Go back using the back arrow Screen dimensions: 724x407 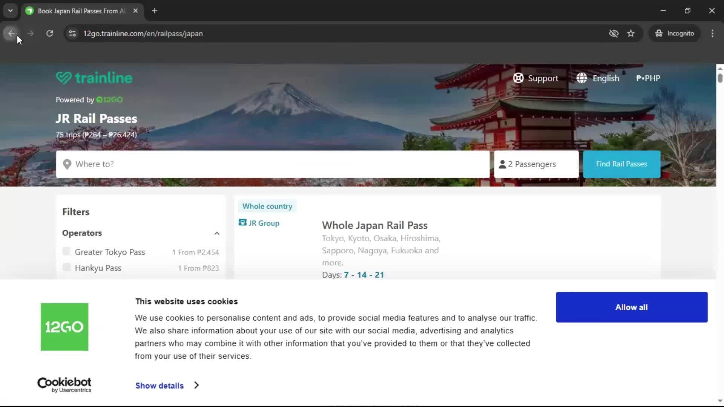(x=11, y=34)
